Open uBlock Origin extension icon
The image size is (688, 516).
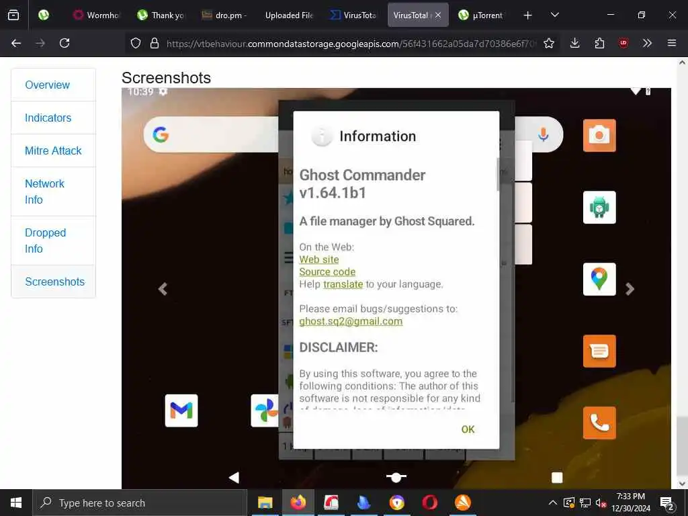[623, 43]
